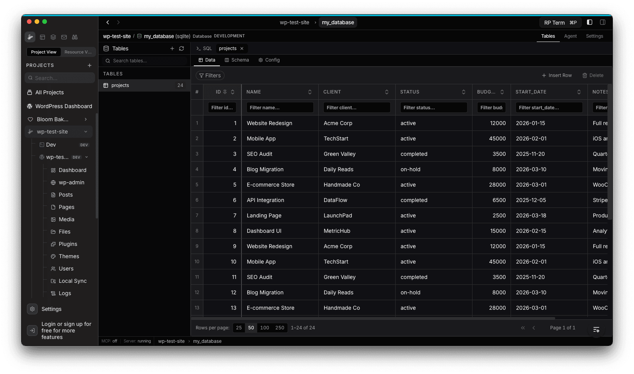Collapse the wp-tes... DEV item chevron

click(x=87, y=157)
